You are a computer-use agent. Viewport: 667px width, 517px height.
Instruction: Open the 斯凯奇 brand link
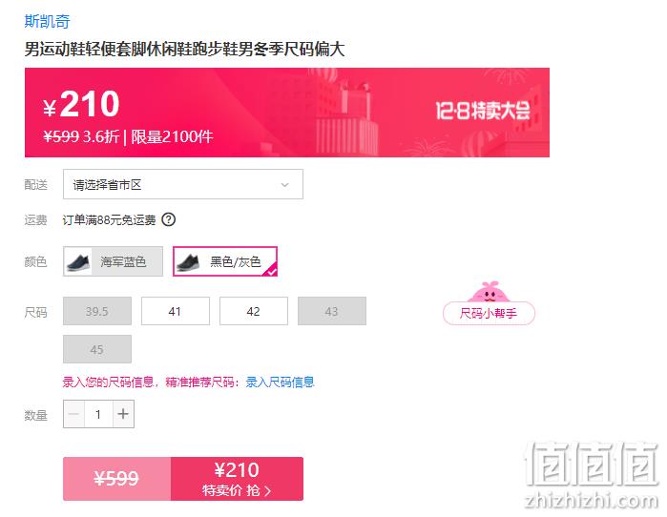point(47,21)
